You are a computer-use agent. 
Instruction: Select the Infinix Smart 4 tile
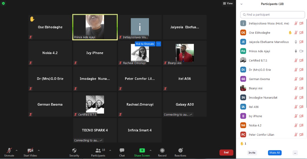click(x=140, y=130)
